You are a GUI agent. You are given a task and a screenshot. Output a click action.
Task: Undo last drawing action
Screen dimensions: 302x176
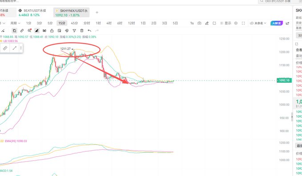click(x=89, y=31)
